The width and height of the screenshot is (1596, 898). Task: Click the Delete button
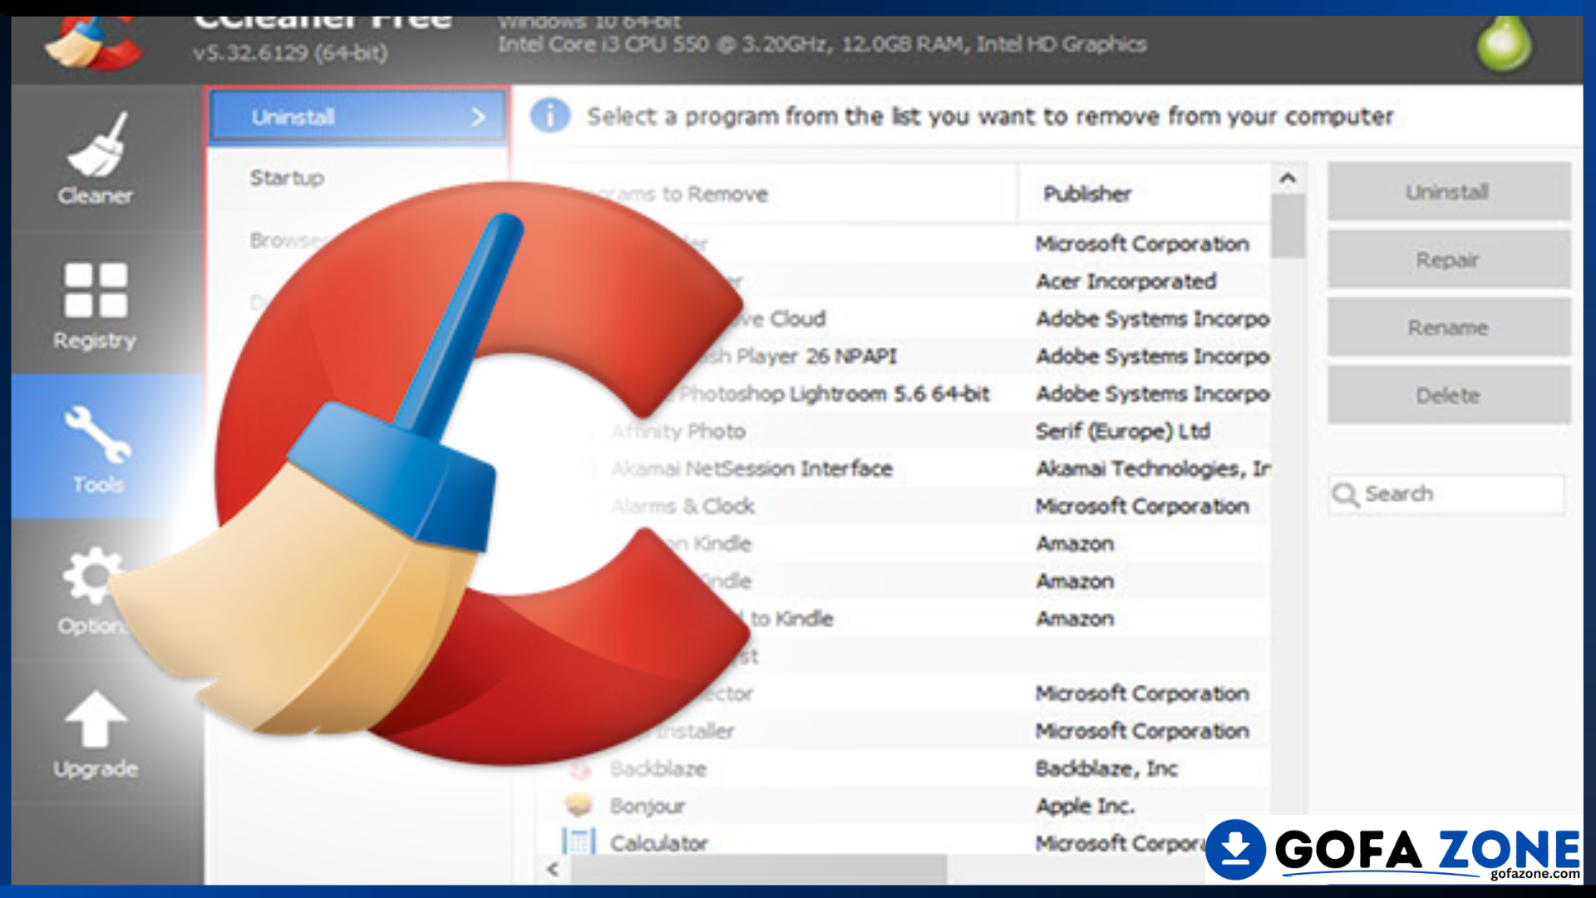(x=1449, y=396)
